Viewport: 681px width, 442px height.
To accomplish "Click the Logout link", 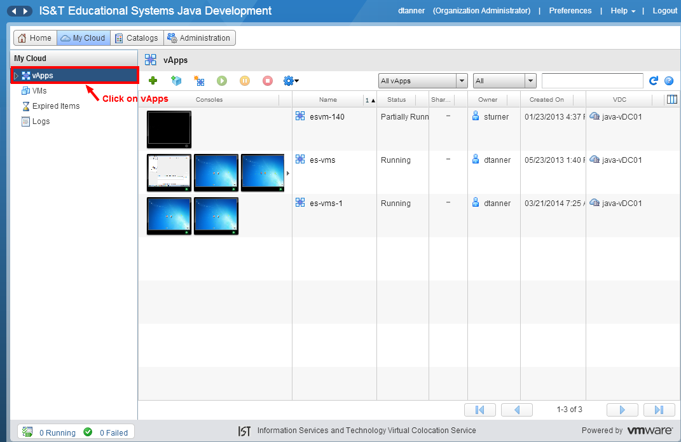I will [664, 11].
